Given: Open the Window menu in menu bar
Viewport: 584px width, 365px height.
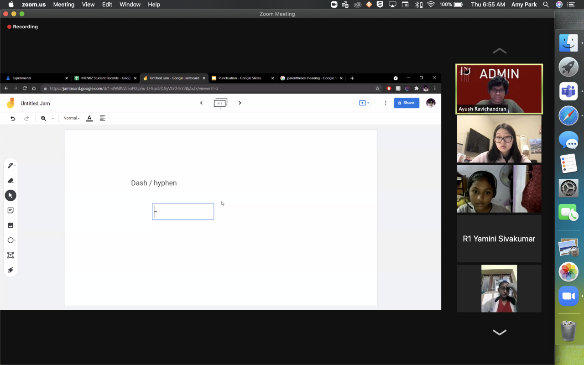Looking at the screenshot, I should pos(130,5).
